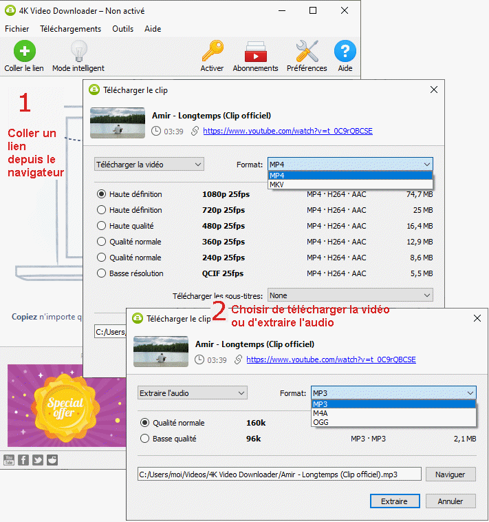Click the 4K Video Downloader title bar logo
Screen dimensions: 489x522
(x=10, y=10)
